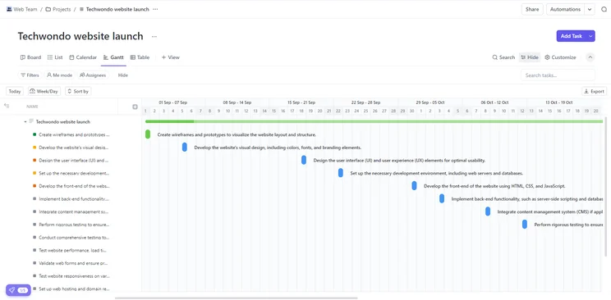Add a new view with + View
Screen dimensions: 611x300
coord(170,57)
